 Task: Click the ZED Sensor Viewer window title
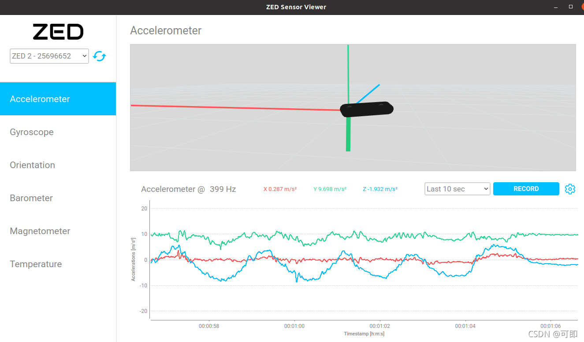[x=296, y=7]
